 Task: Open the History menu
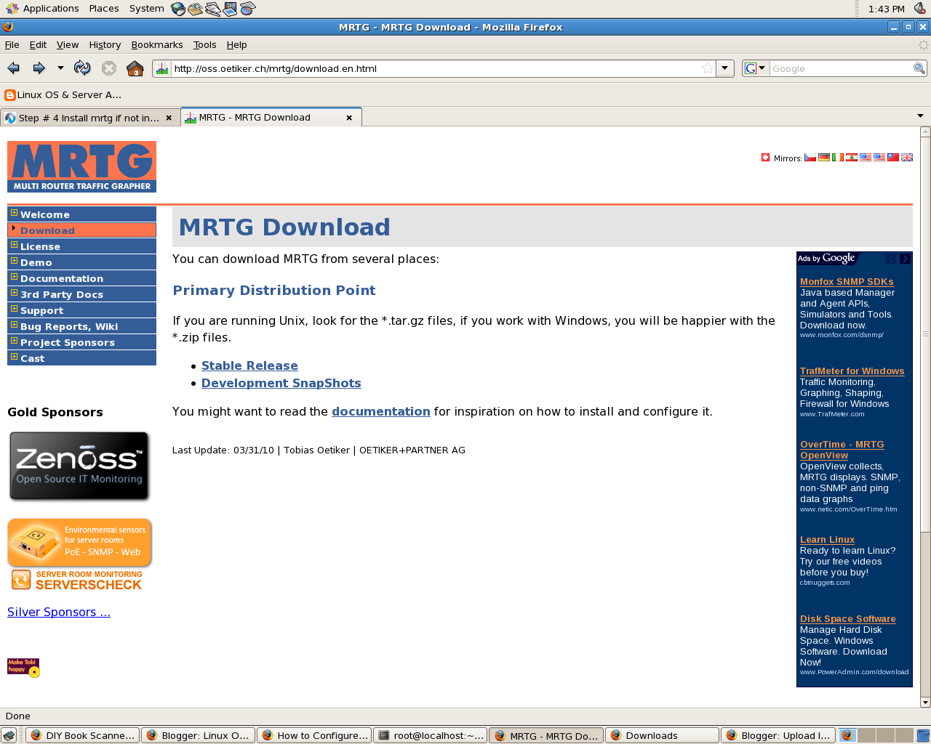105,44
